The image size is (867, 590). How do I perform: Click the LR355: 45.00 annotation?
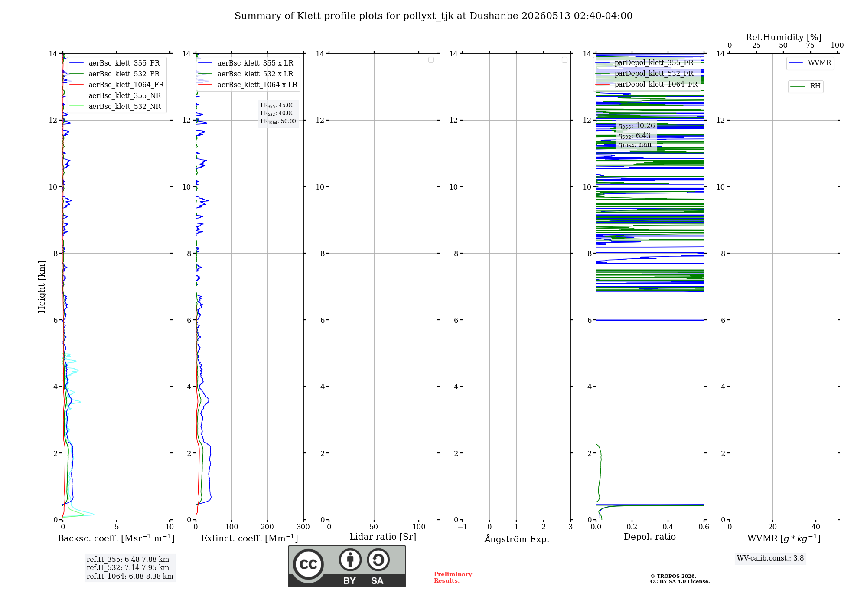click(x=277, y=105)
